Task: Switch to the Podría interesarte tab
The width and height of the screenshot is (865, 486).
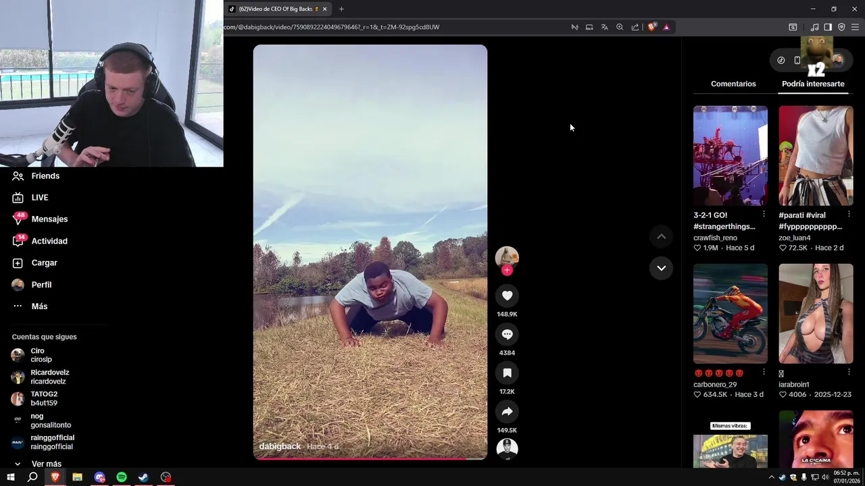Action: pos(813,84)
